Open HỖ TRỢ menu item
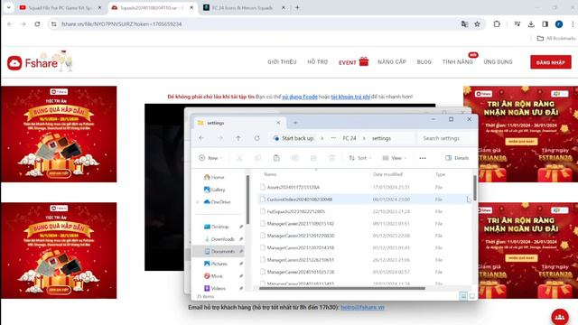Screen dimensions: 578x325 [317, 62]
